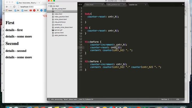Viewport: 192px width, 108px height.
Task: Click the localhost:8080 address bar
Action: (32, 7)
